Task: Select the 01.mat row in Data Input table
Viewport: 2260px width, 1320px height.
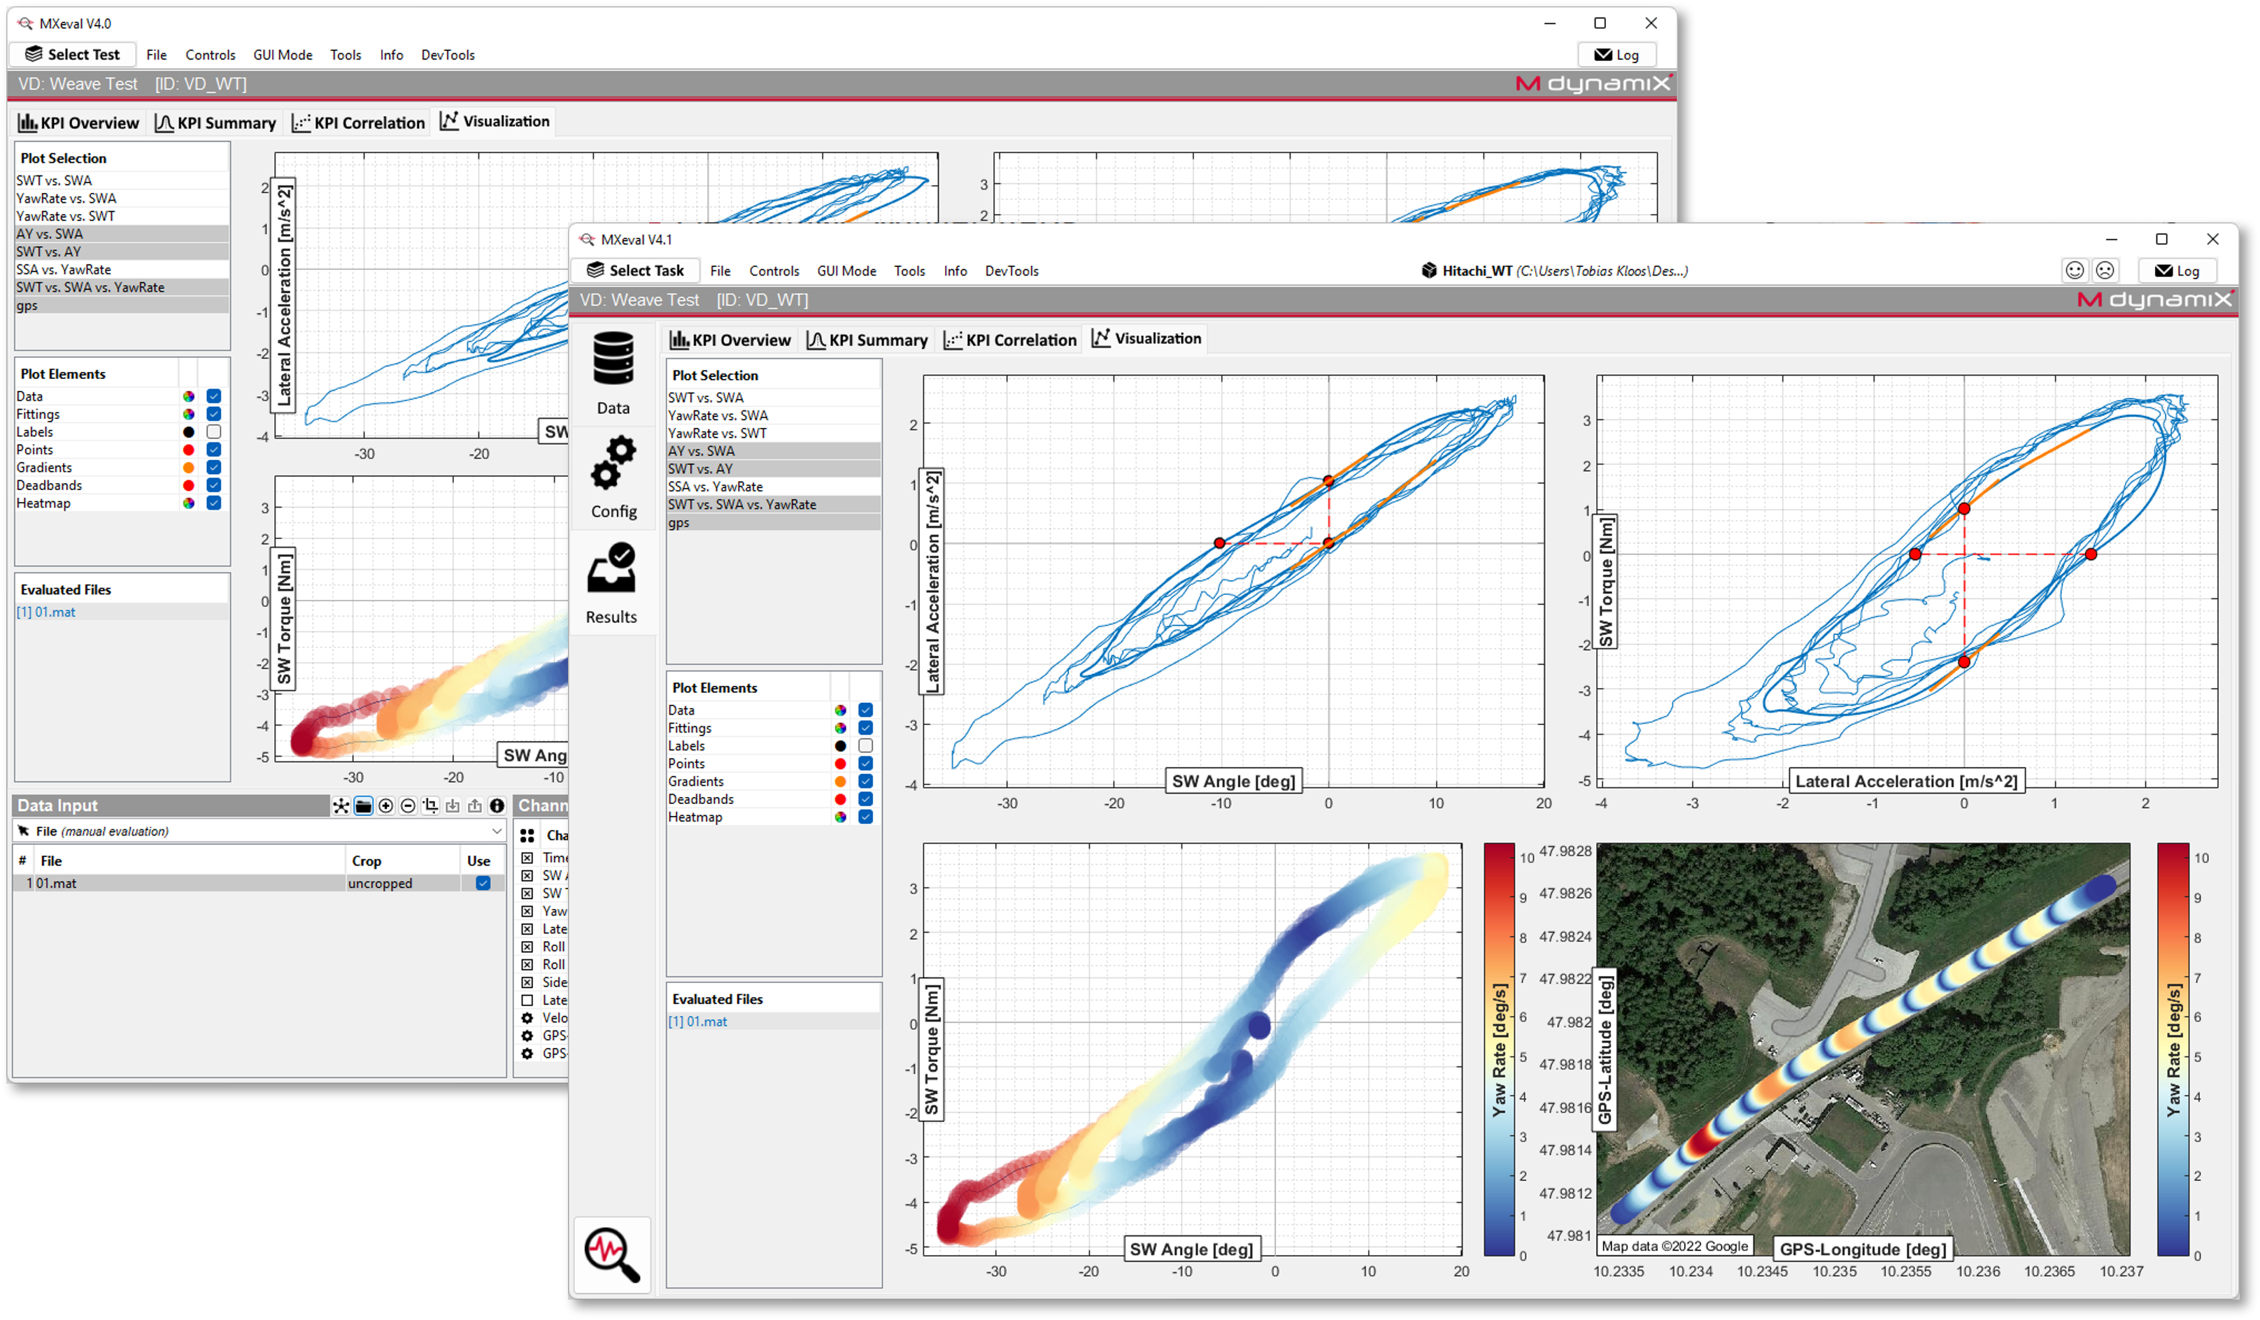Action: [x=260, y=884]
